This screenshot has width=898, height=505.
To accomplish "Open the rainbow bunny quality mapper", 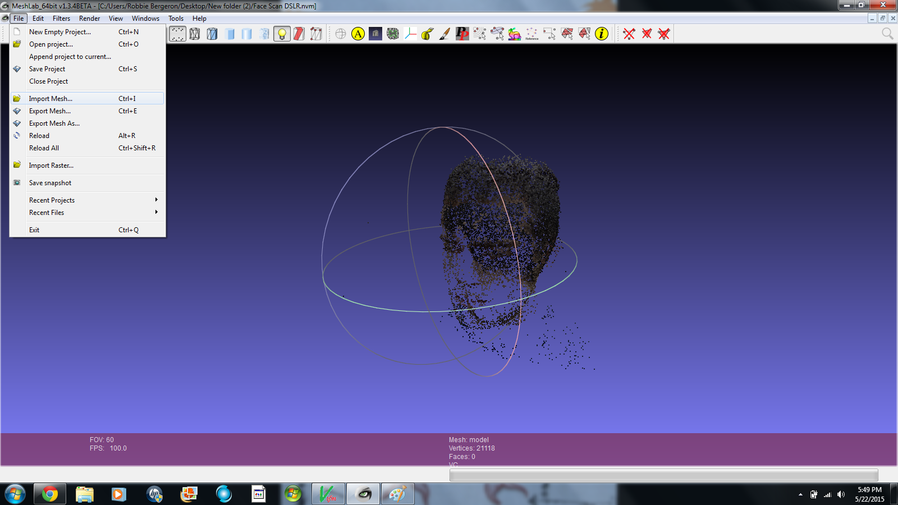I will pyautogui.click(x=515, y=34).
